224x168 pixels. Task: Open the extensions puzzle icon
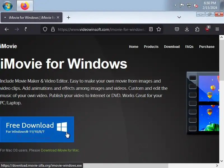(197, 29)
